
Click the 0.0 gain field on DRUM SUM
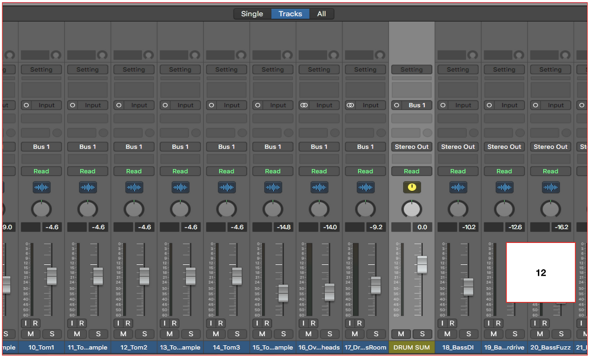tap(422, 227)
